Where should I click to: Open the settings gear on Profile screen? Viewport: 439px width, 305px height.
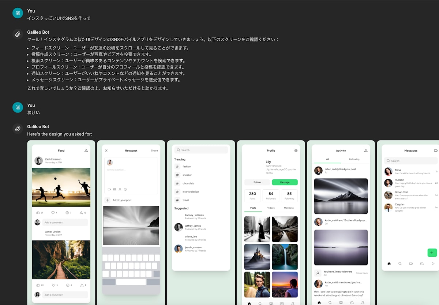296,150
